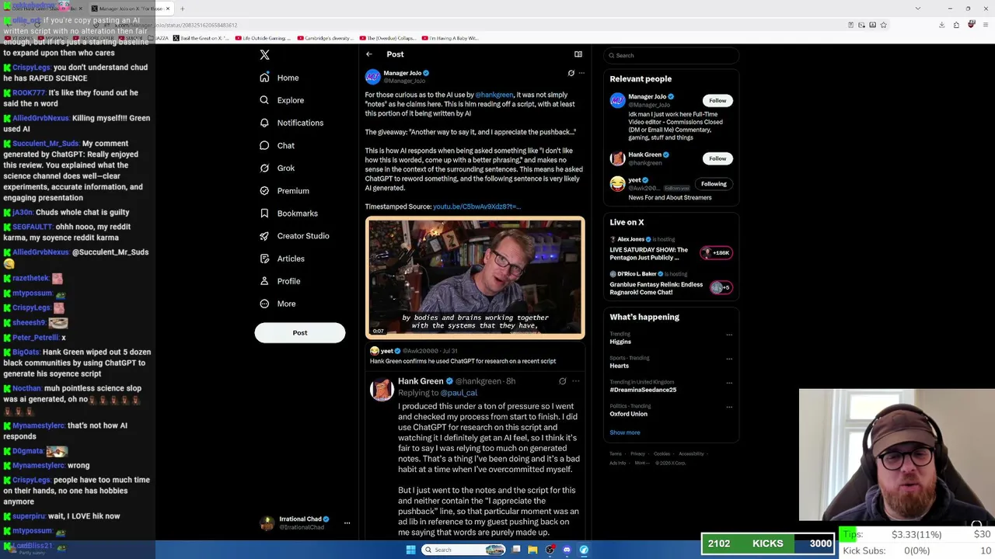
Task: Open the Hearts sports trend
Action: tap(620, 366)
